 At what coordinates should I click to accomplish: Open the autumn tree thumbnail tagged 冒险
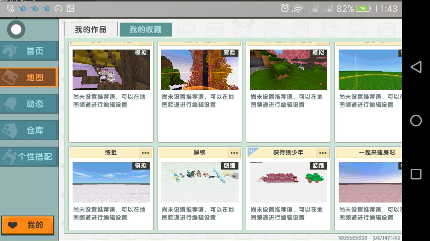(200, 70)
